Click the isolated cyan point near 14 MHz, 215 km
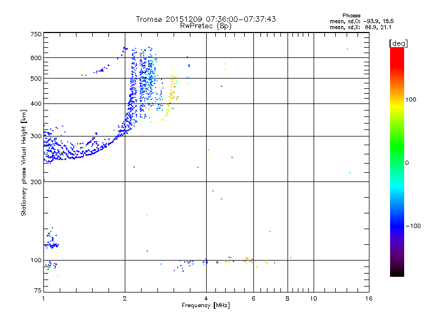Image resolution: width=434 pixels, height=325 pixels. (350, 173)
